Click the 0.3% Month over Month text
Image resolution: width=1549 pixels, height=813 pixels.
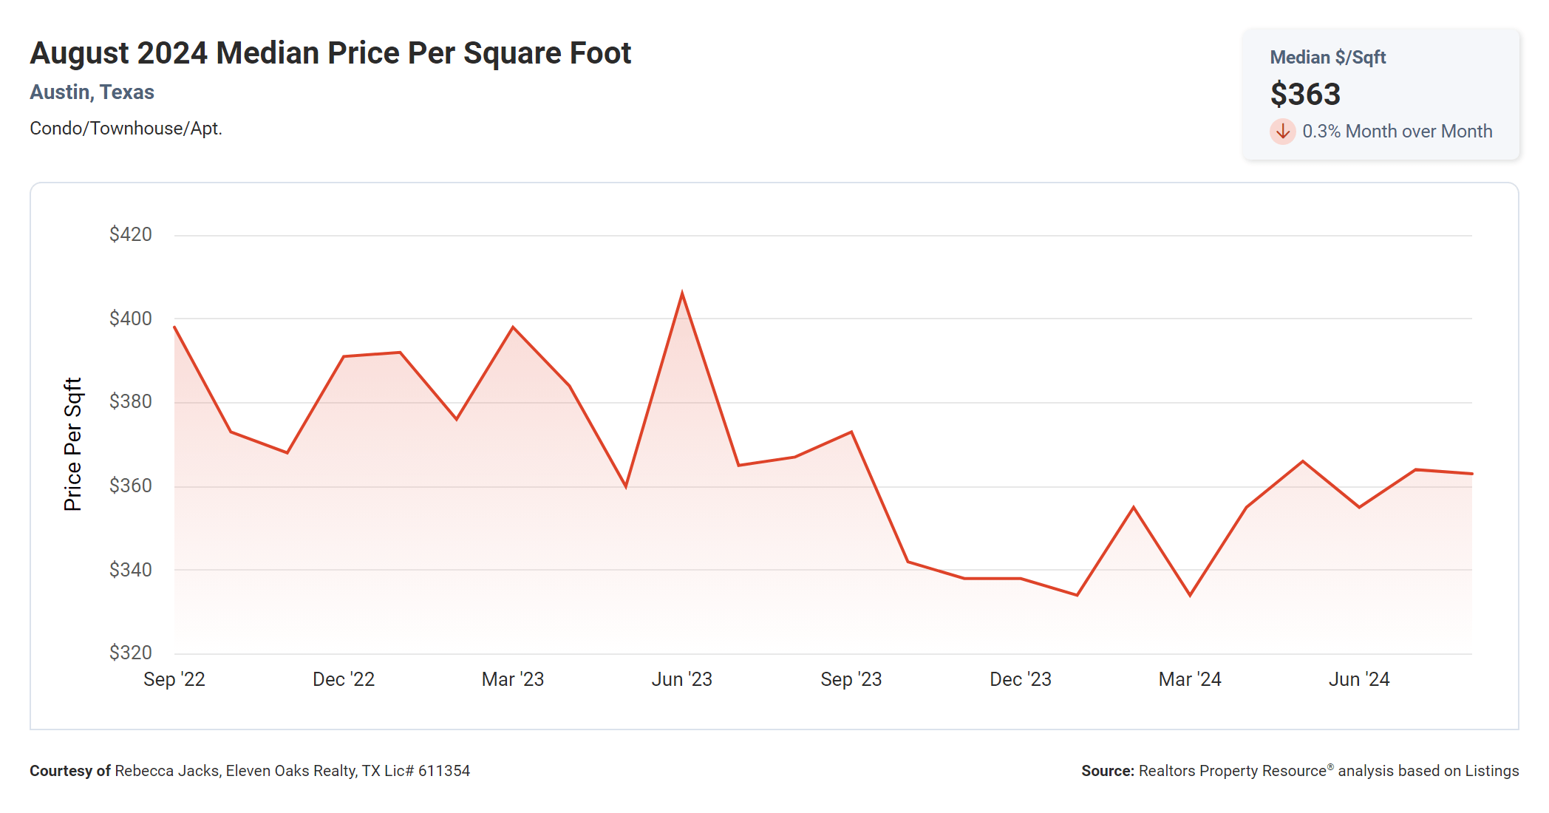(x=1397, y=132)
